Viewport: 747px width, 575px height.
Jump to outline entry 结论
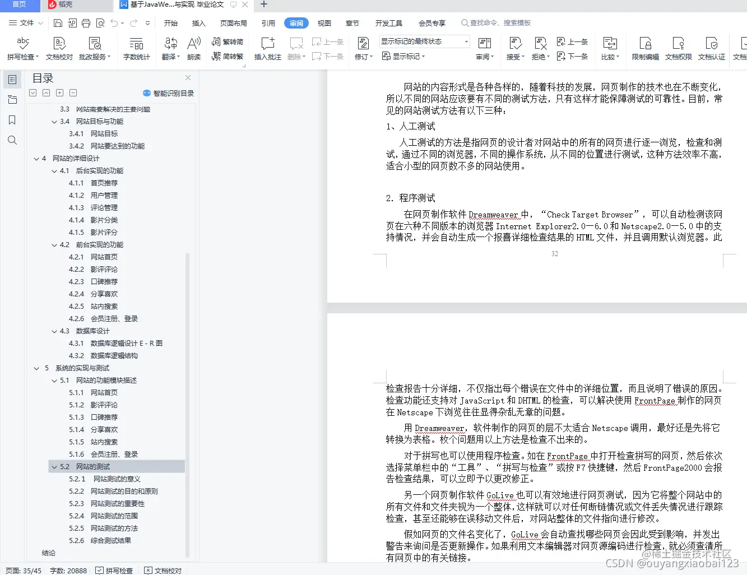(49, 553)
